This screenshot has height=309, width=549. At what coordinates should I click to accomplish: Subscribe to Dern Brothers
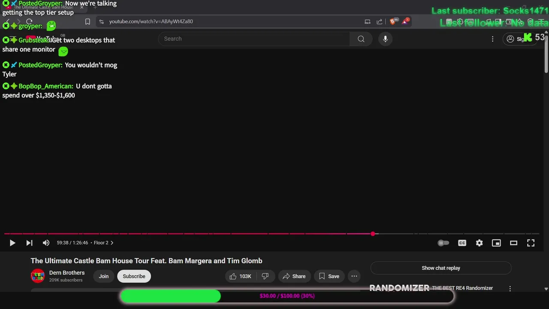(x=134, y=276)
